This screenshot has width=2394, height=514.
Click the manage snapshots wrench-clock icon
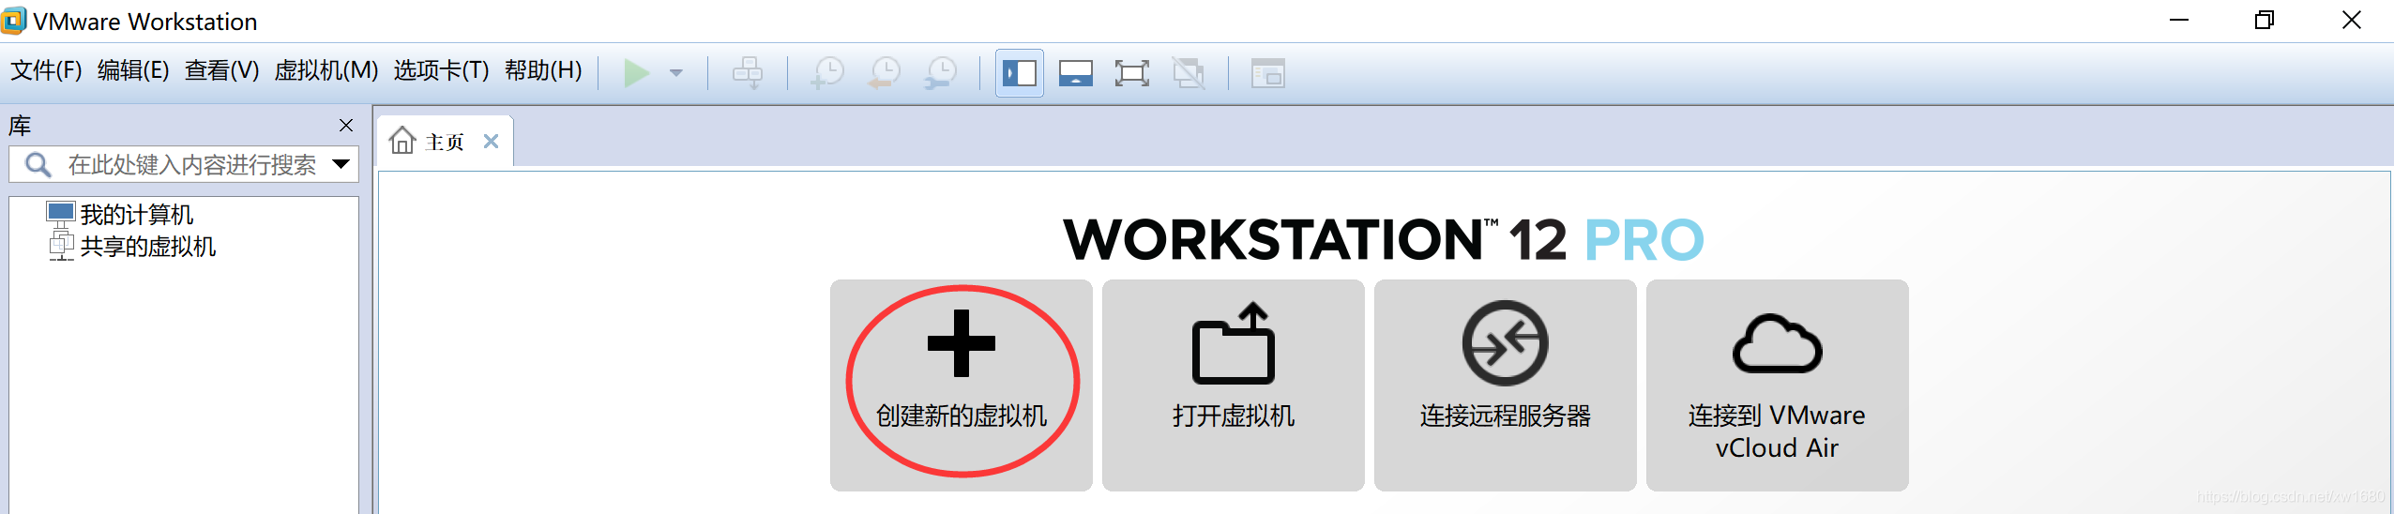(x=941, y=72)
